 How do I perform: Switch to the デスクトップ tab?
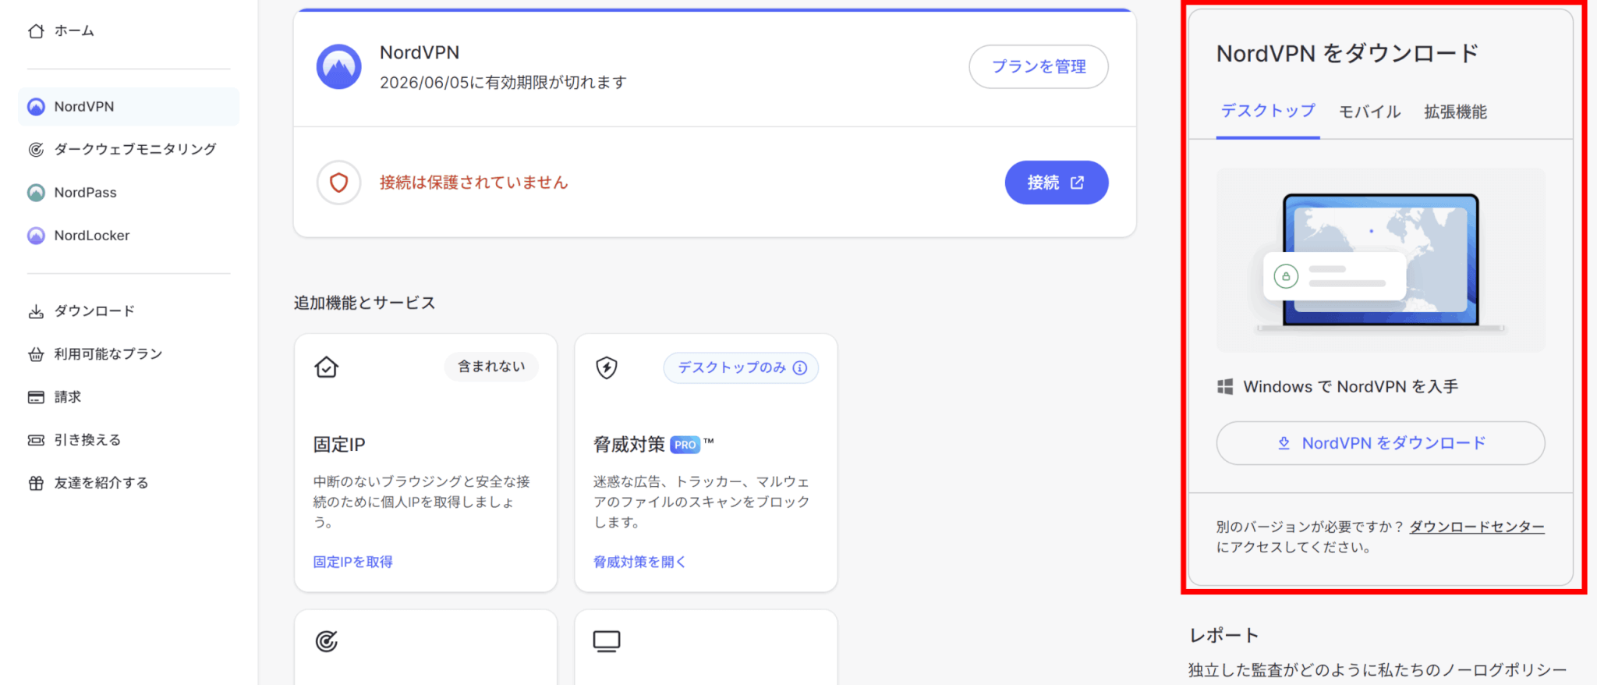pos(1268,111)
